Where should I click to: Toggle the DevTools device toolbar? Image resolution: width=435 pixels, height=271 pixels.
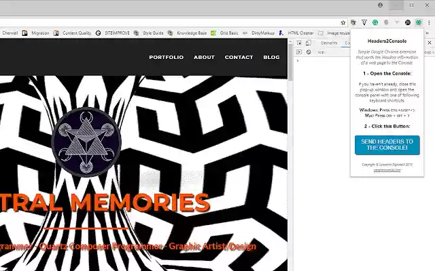coord(308,43)
